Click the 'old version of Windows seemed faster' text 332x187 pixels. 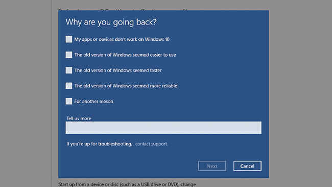coord(118,71)
